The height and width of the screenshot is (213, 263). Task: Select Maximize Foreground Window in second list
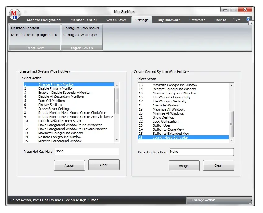coord(183,85)
